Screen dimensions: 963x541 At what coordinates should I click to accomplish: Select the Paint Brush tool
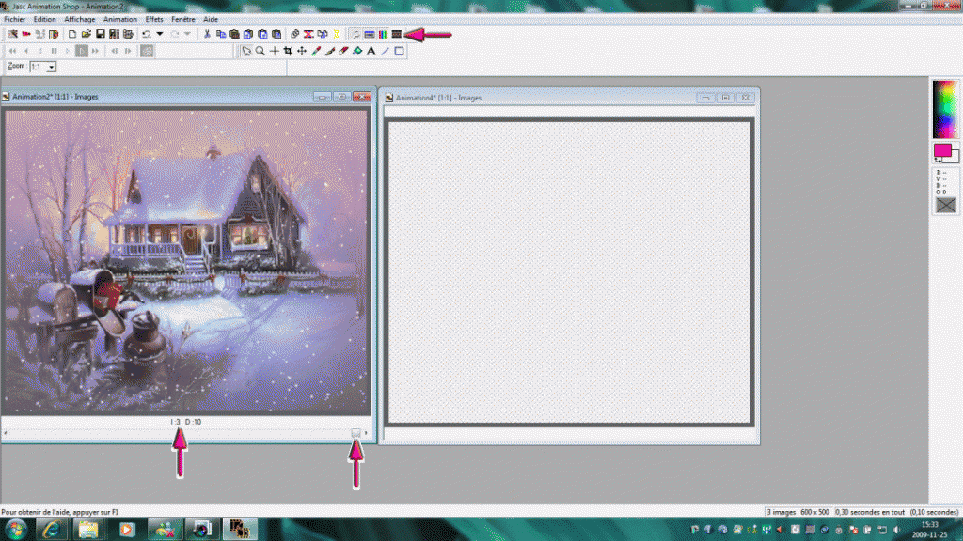tap(330, 52)
